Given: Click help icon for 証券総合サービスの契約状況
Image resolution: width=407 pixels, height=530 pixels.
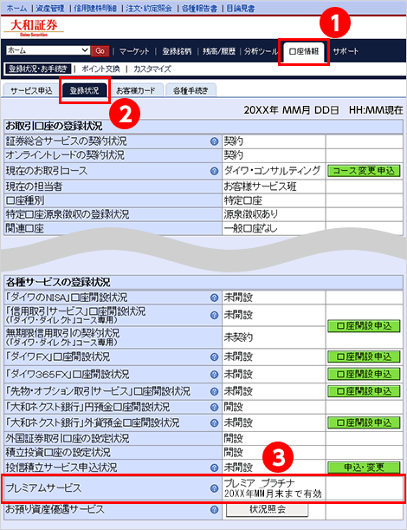Looking at the screenshot, I should click(x=214, y=141).
